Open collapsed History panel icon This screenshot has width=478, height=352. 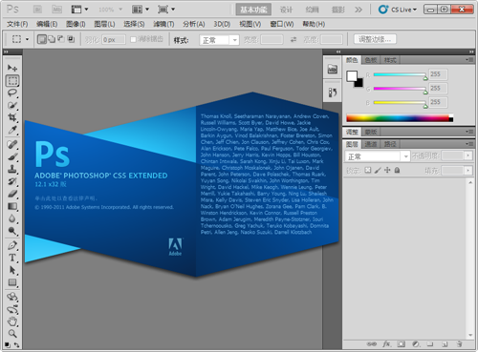[333, 93]
